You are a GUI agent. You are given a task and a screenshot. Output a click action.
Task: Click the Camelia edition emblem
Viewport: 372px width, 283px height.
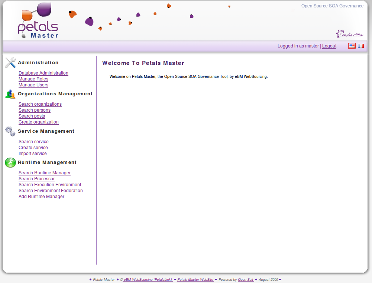tap(350, 34)
